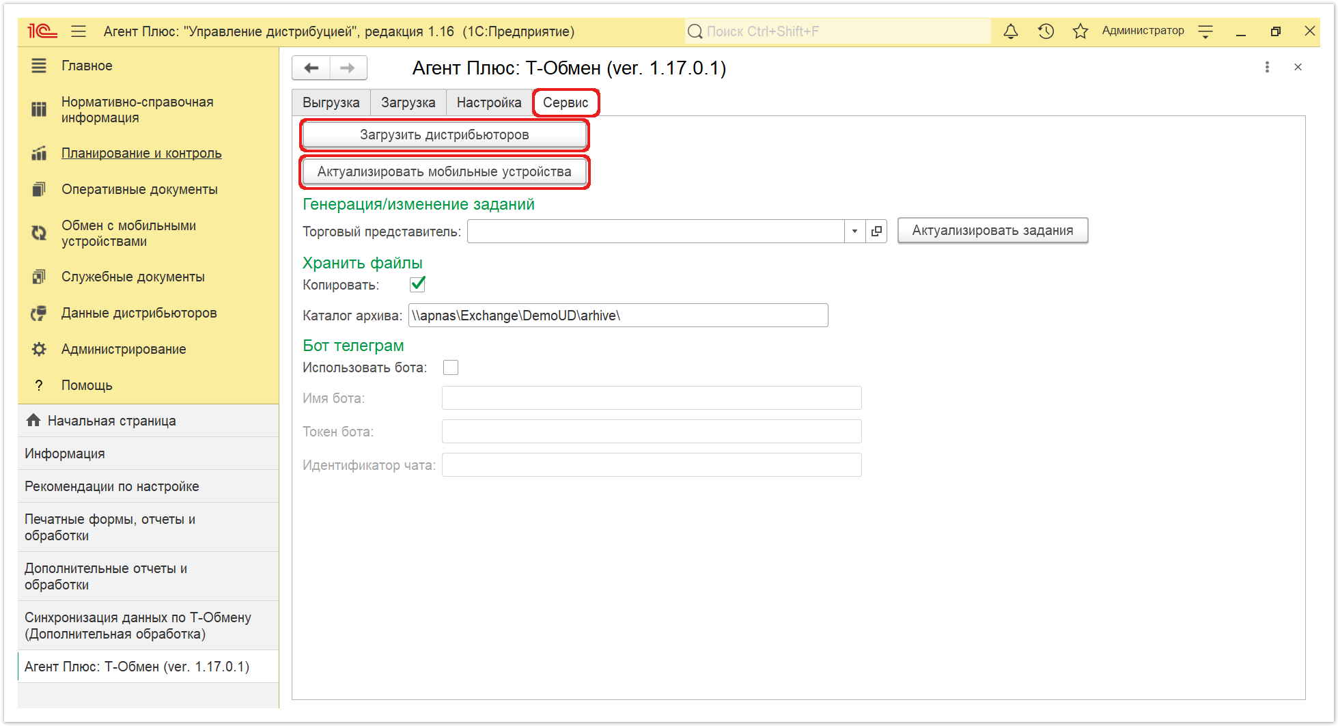Click the Нормативно-справочная информация icon

39,109
